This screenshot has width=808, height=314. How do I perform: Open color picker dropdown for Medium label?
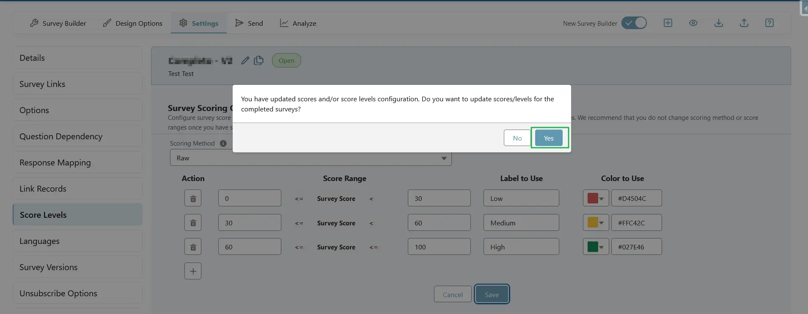pos(596,222)
